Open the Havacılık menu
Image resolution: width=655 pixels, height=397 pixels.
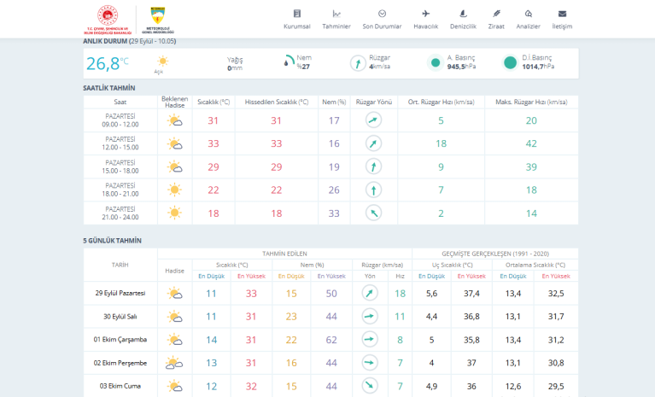click(x=425, y=20)
